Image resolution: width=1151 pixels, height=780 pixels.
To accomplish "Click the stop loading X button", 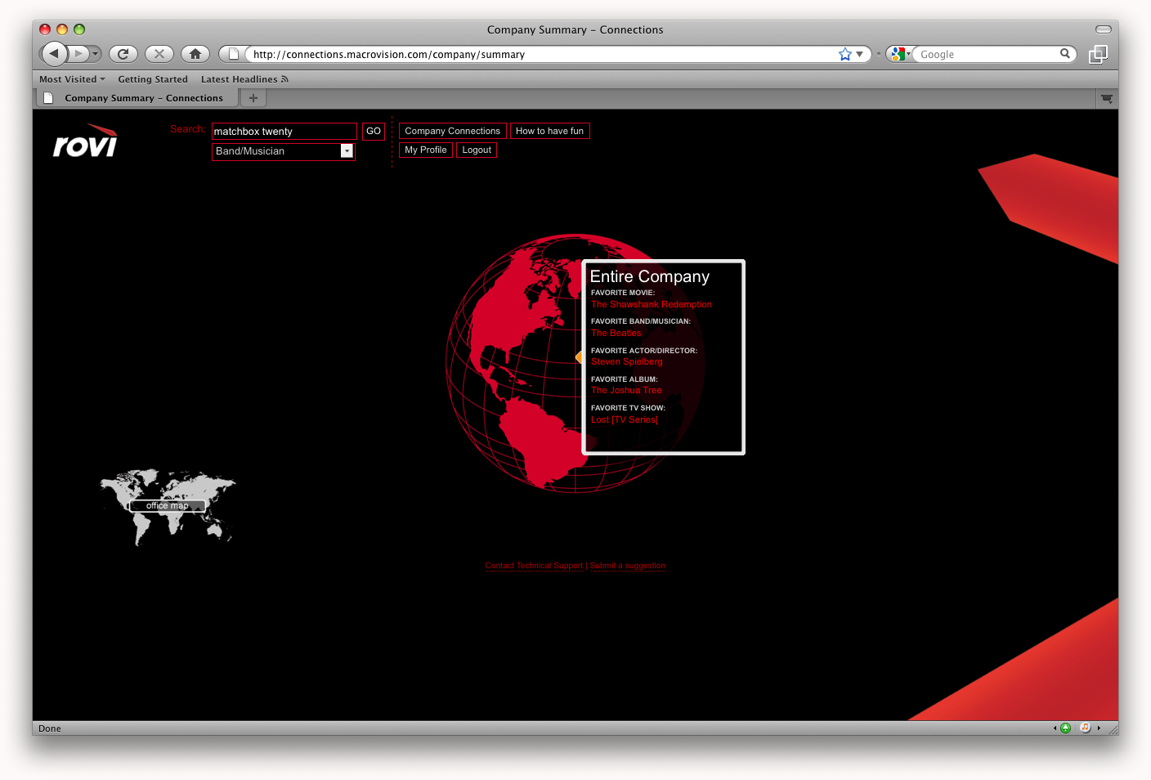I will pyautogui.click(x=159, y=54).
